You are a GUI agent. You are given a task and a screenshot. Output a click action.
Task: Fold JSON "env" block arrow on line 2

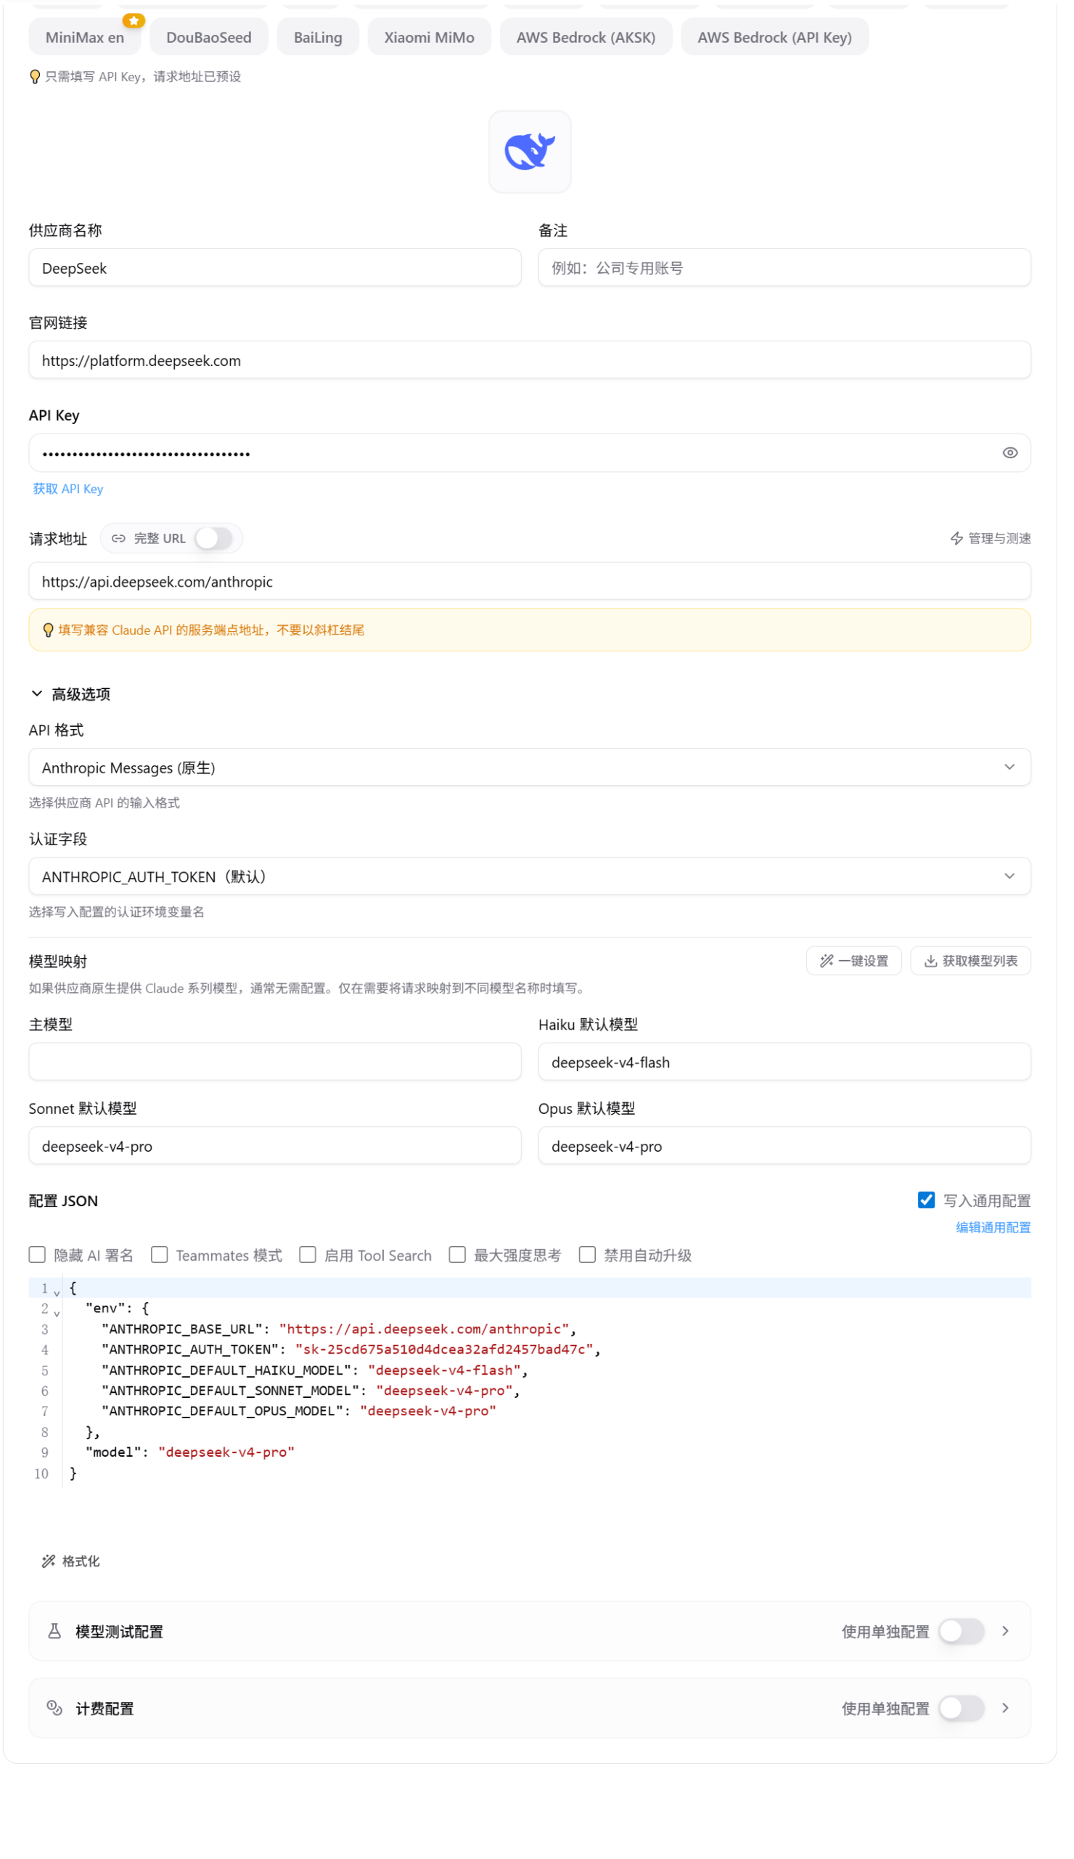(57, 1314)
